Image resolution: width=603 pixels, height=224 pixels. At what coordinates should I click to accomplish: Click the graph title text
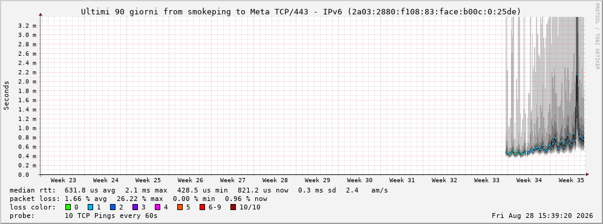click(x=301, y=12)
